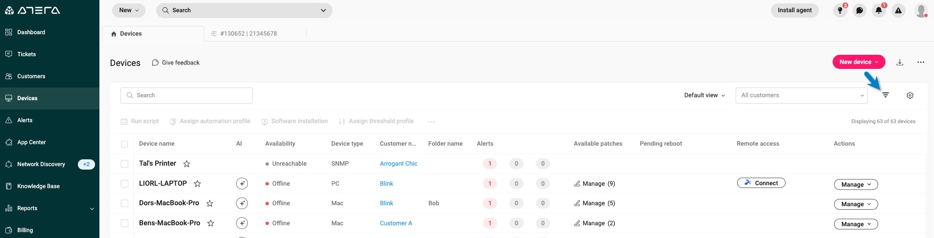Click the Install agent button

click(x=794, y=10)
